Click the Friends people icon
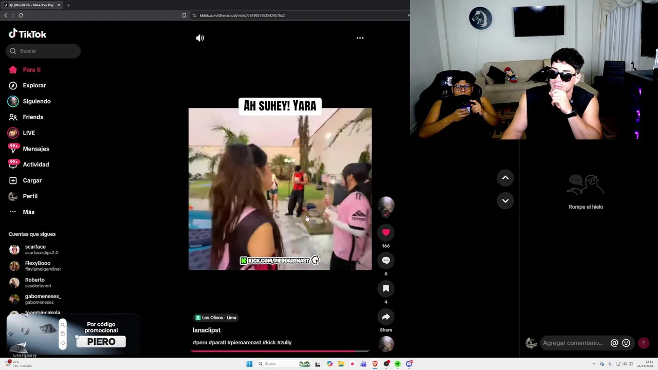The image size is (658, 370). pyautogui.click(x=13, y=117)
